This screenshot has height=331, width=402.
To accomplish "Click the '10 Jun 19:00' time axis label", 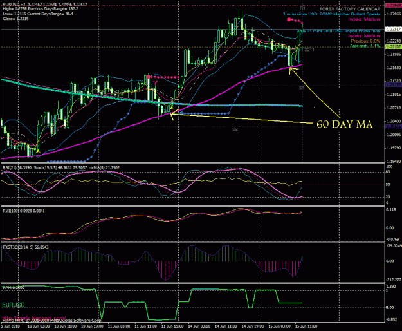I will pyautogui.click(x=92, y=326).
